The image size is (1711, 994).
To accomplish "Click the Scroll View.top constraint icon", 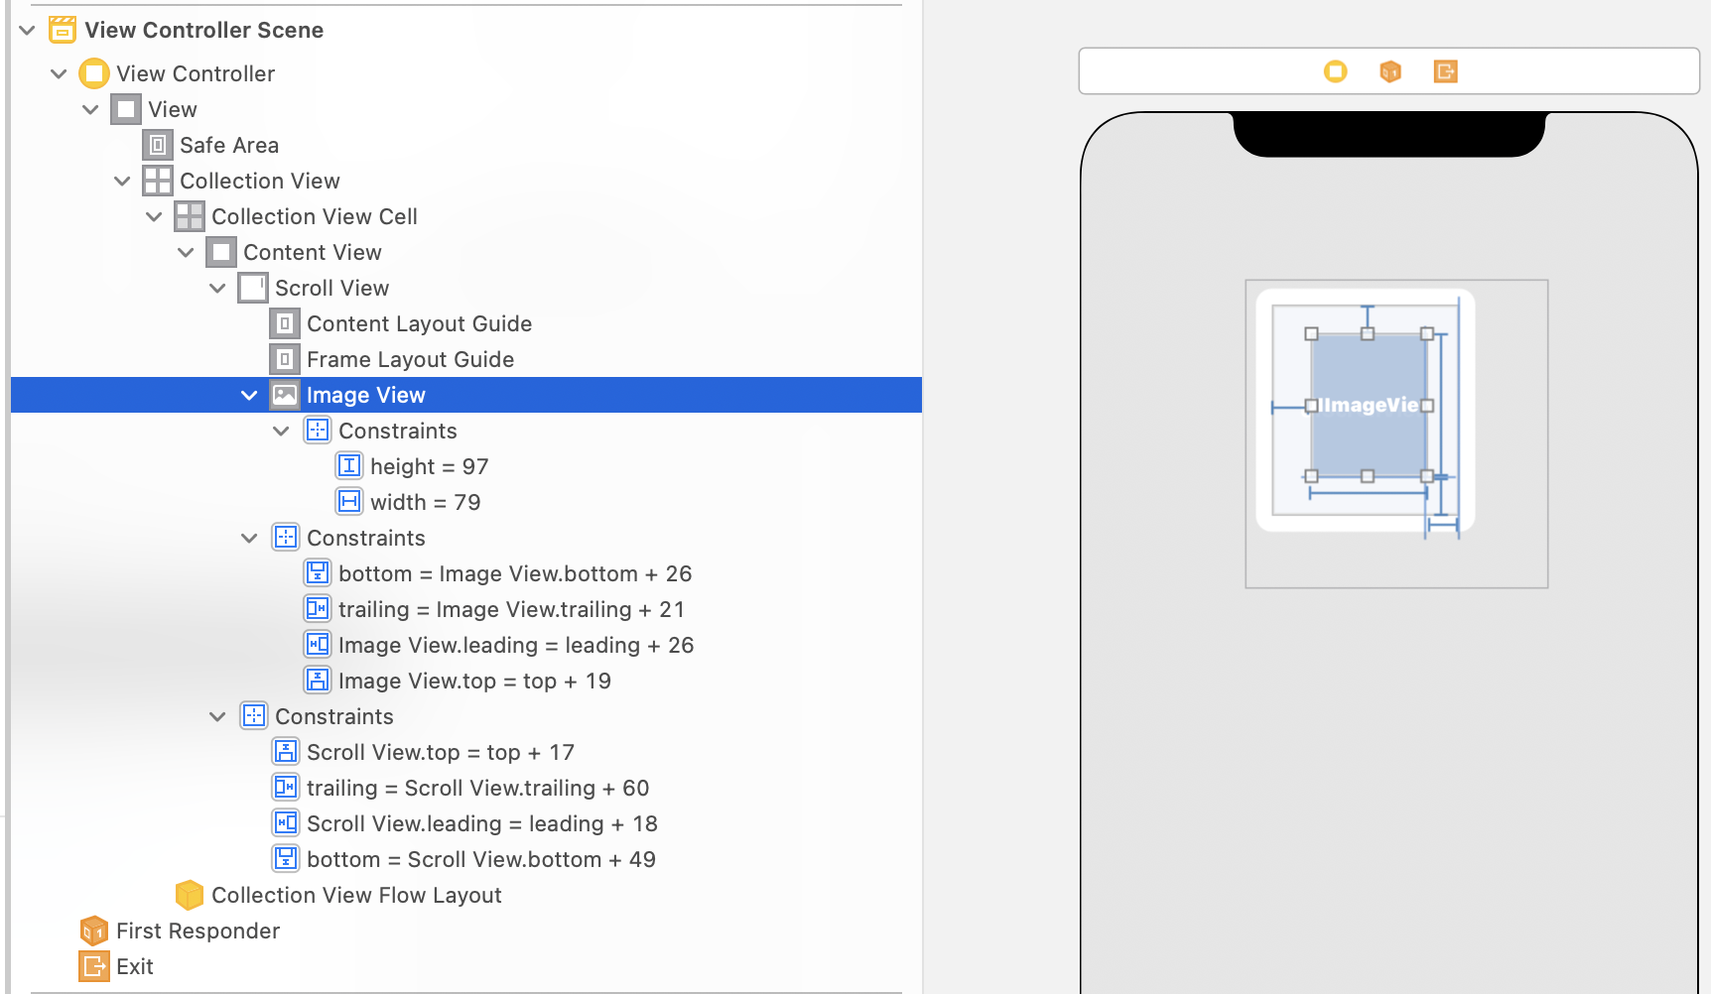I will (x=286, y=752).
